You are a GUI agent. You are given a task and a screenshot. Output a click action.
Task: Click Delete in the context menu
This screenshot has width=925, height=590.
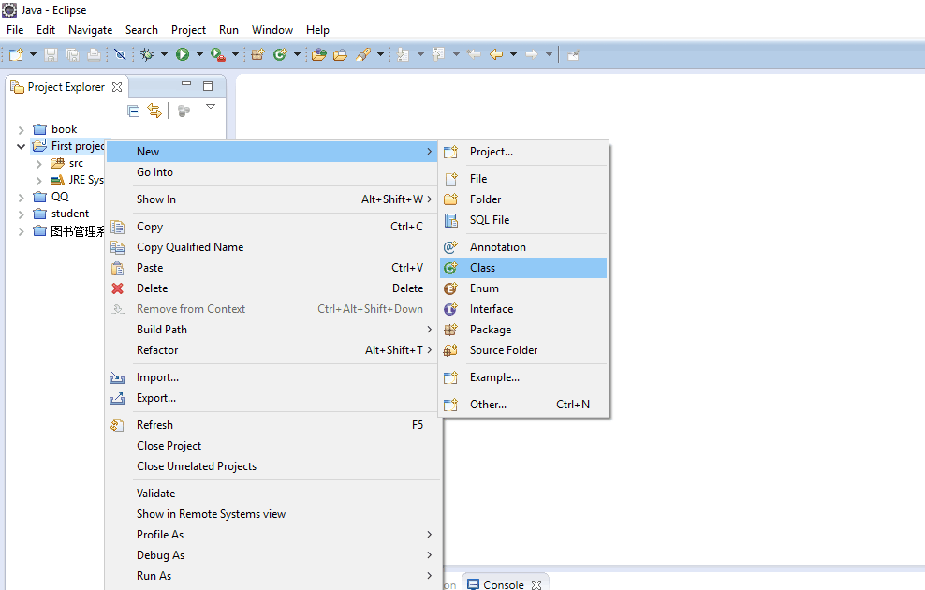272,288
